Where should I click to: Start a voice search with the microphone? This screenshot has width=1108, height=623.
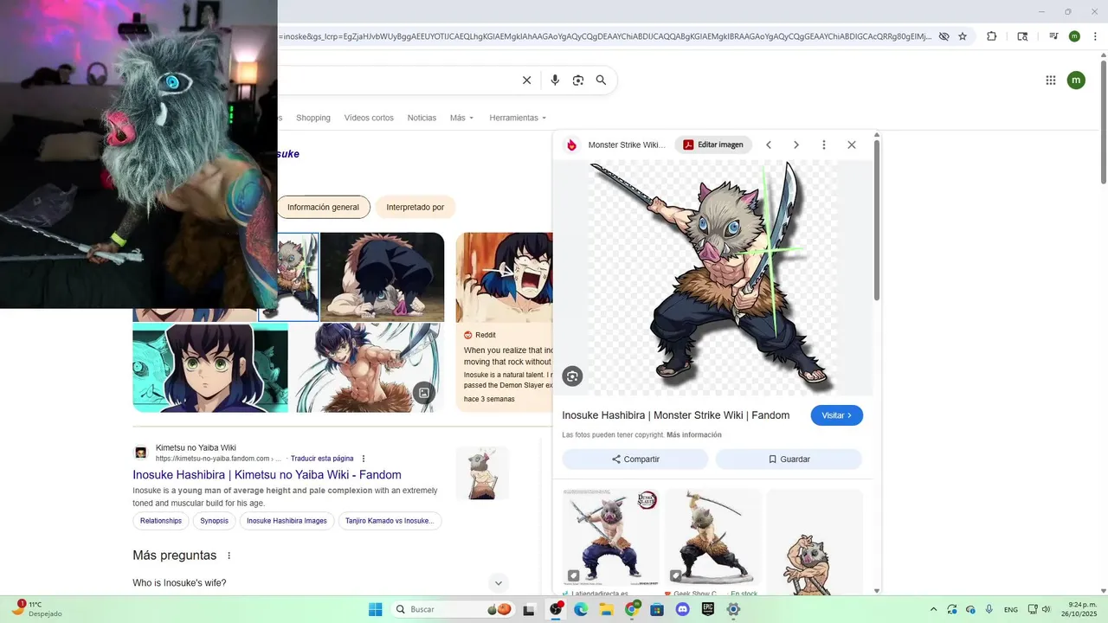pyautogui.click(x=555, y=80)
